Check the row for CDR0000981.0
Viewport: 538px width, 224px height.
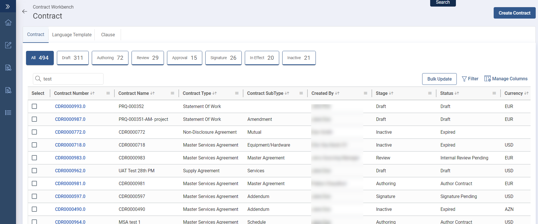click(34, 183)
